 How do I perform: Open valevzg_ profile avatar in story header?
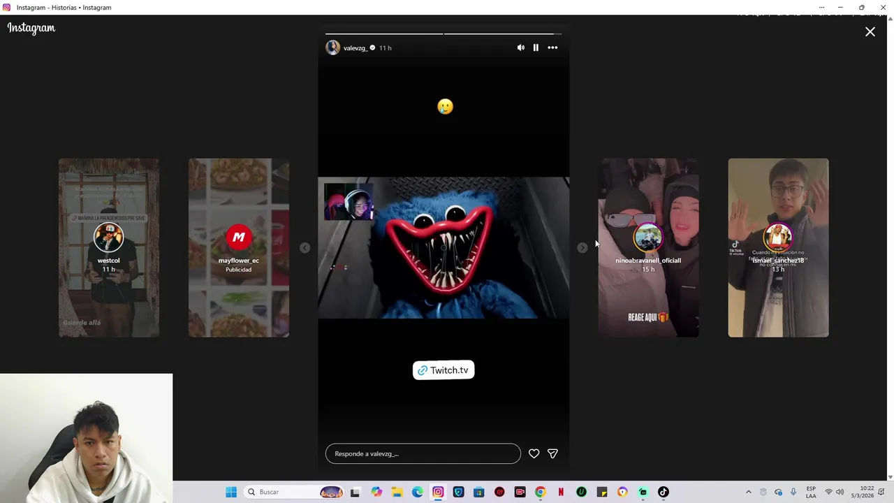click(332, 48)
